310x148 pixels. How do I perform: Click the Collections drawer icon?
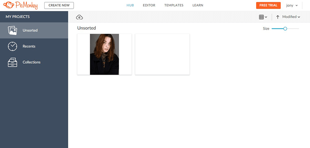coord(13,62)
